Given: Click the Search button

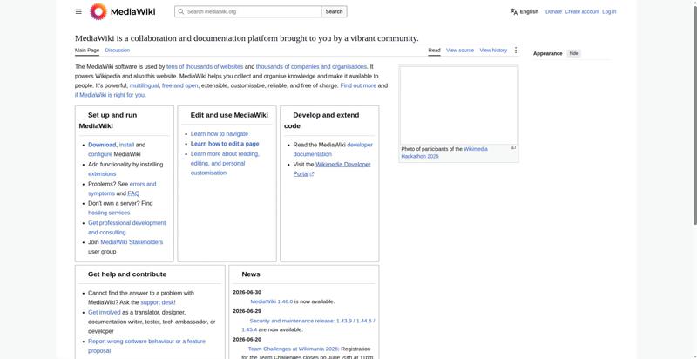Looking at the screenshot, I should pyautogui.click(x=334, y=11).
